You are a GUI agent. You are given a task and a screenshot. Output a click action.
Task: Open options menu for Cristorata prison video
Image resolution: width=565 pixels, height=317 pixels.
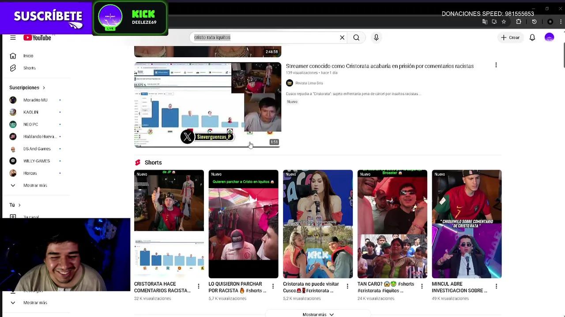[x=496, y=65]
